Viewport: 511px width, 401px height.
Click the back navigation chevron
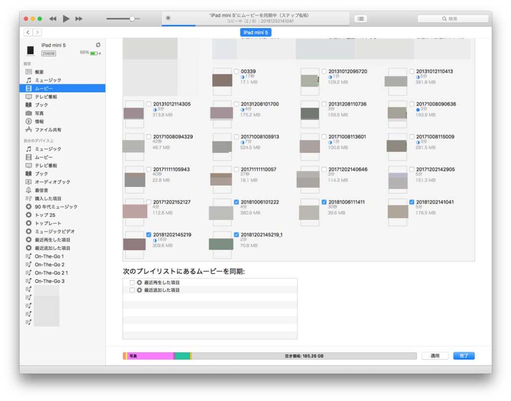click(x=28, y=32)
